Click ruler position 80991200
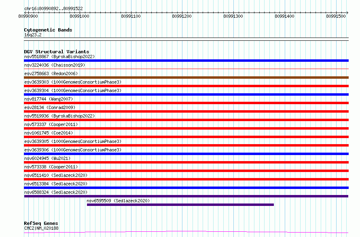Image resolution: width=360 pixels, height=237 pixels. (182, 16)
